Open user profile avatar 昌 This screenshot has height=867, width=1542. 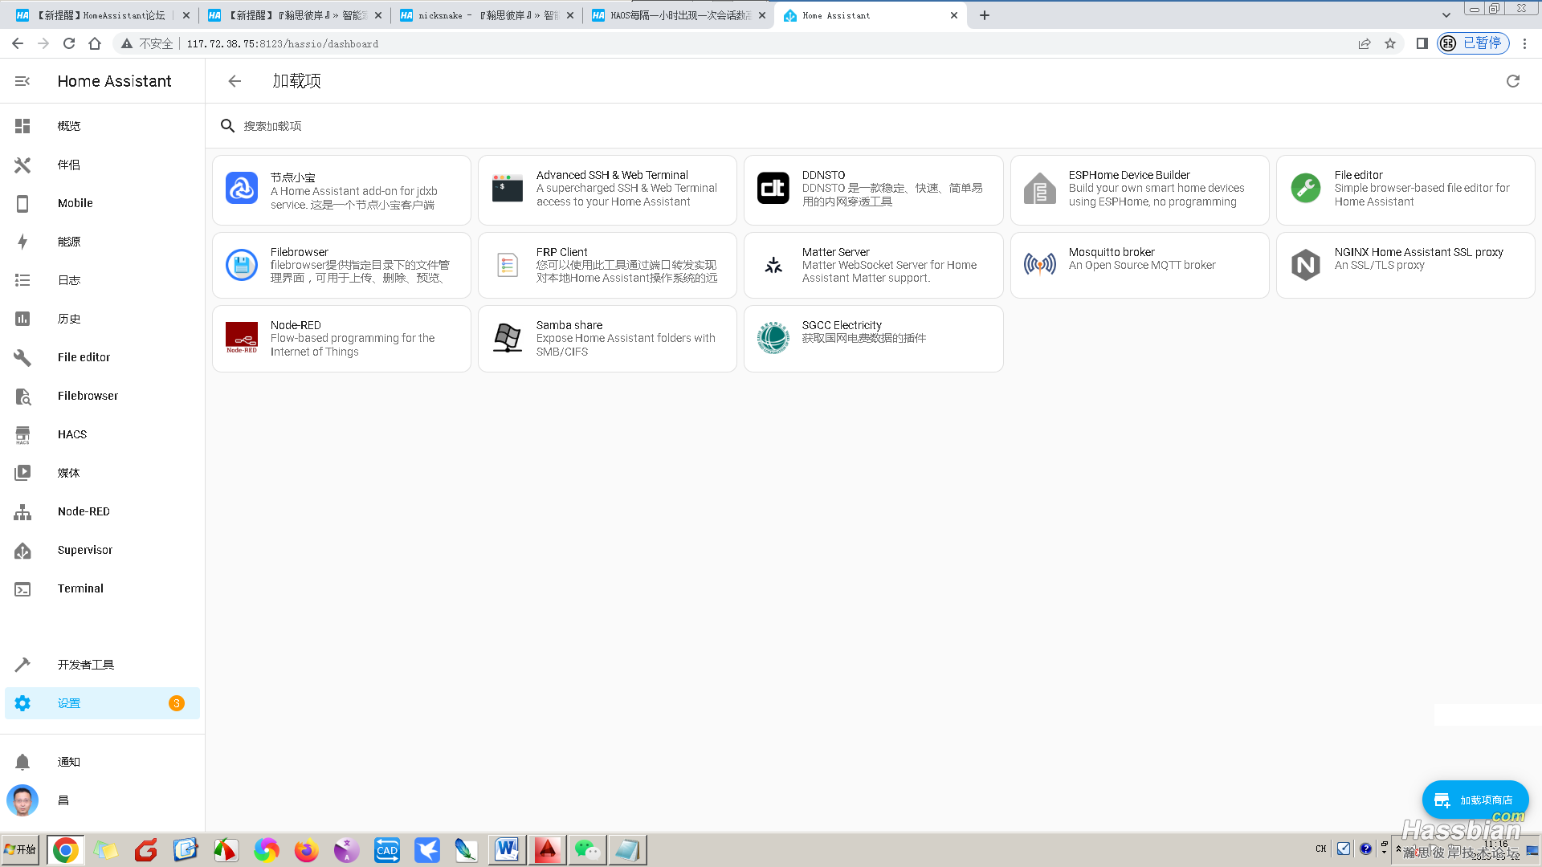pos(22,800)
